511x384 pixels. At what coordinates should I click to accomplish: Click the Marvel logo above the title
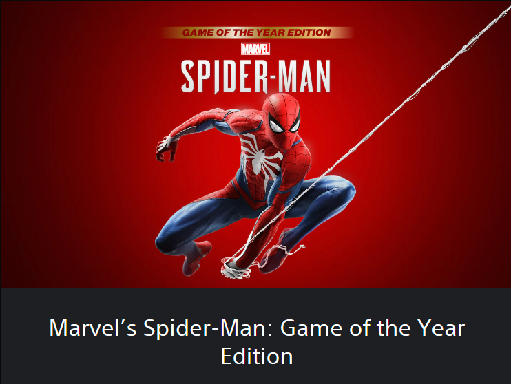pyautogui.click(x=255, y=49)
